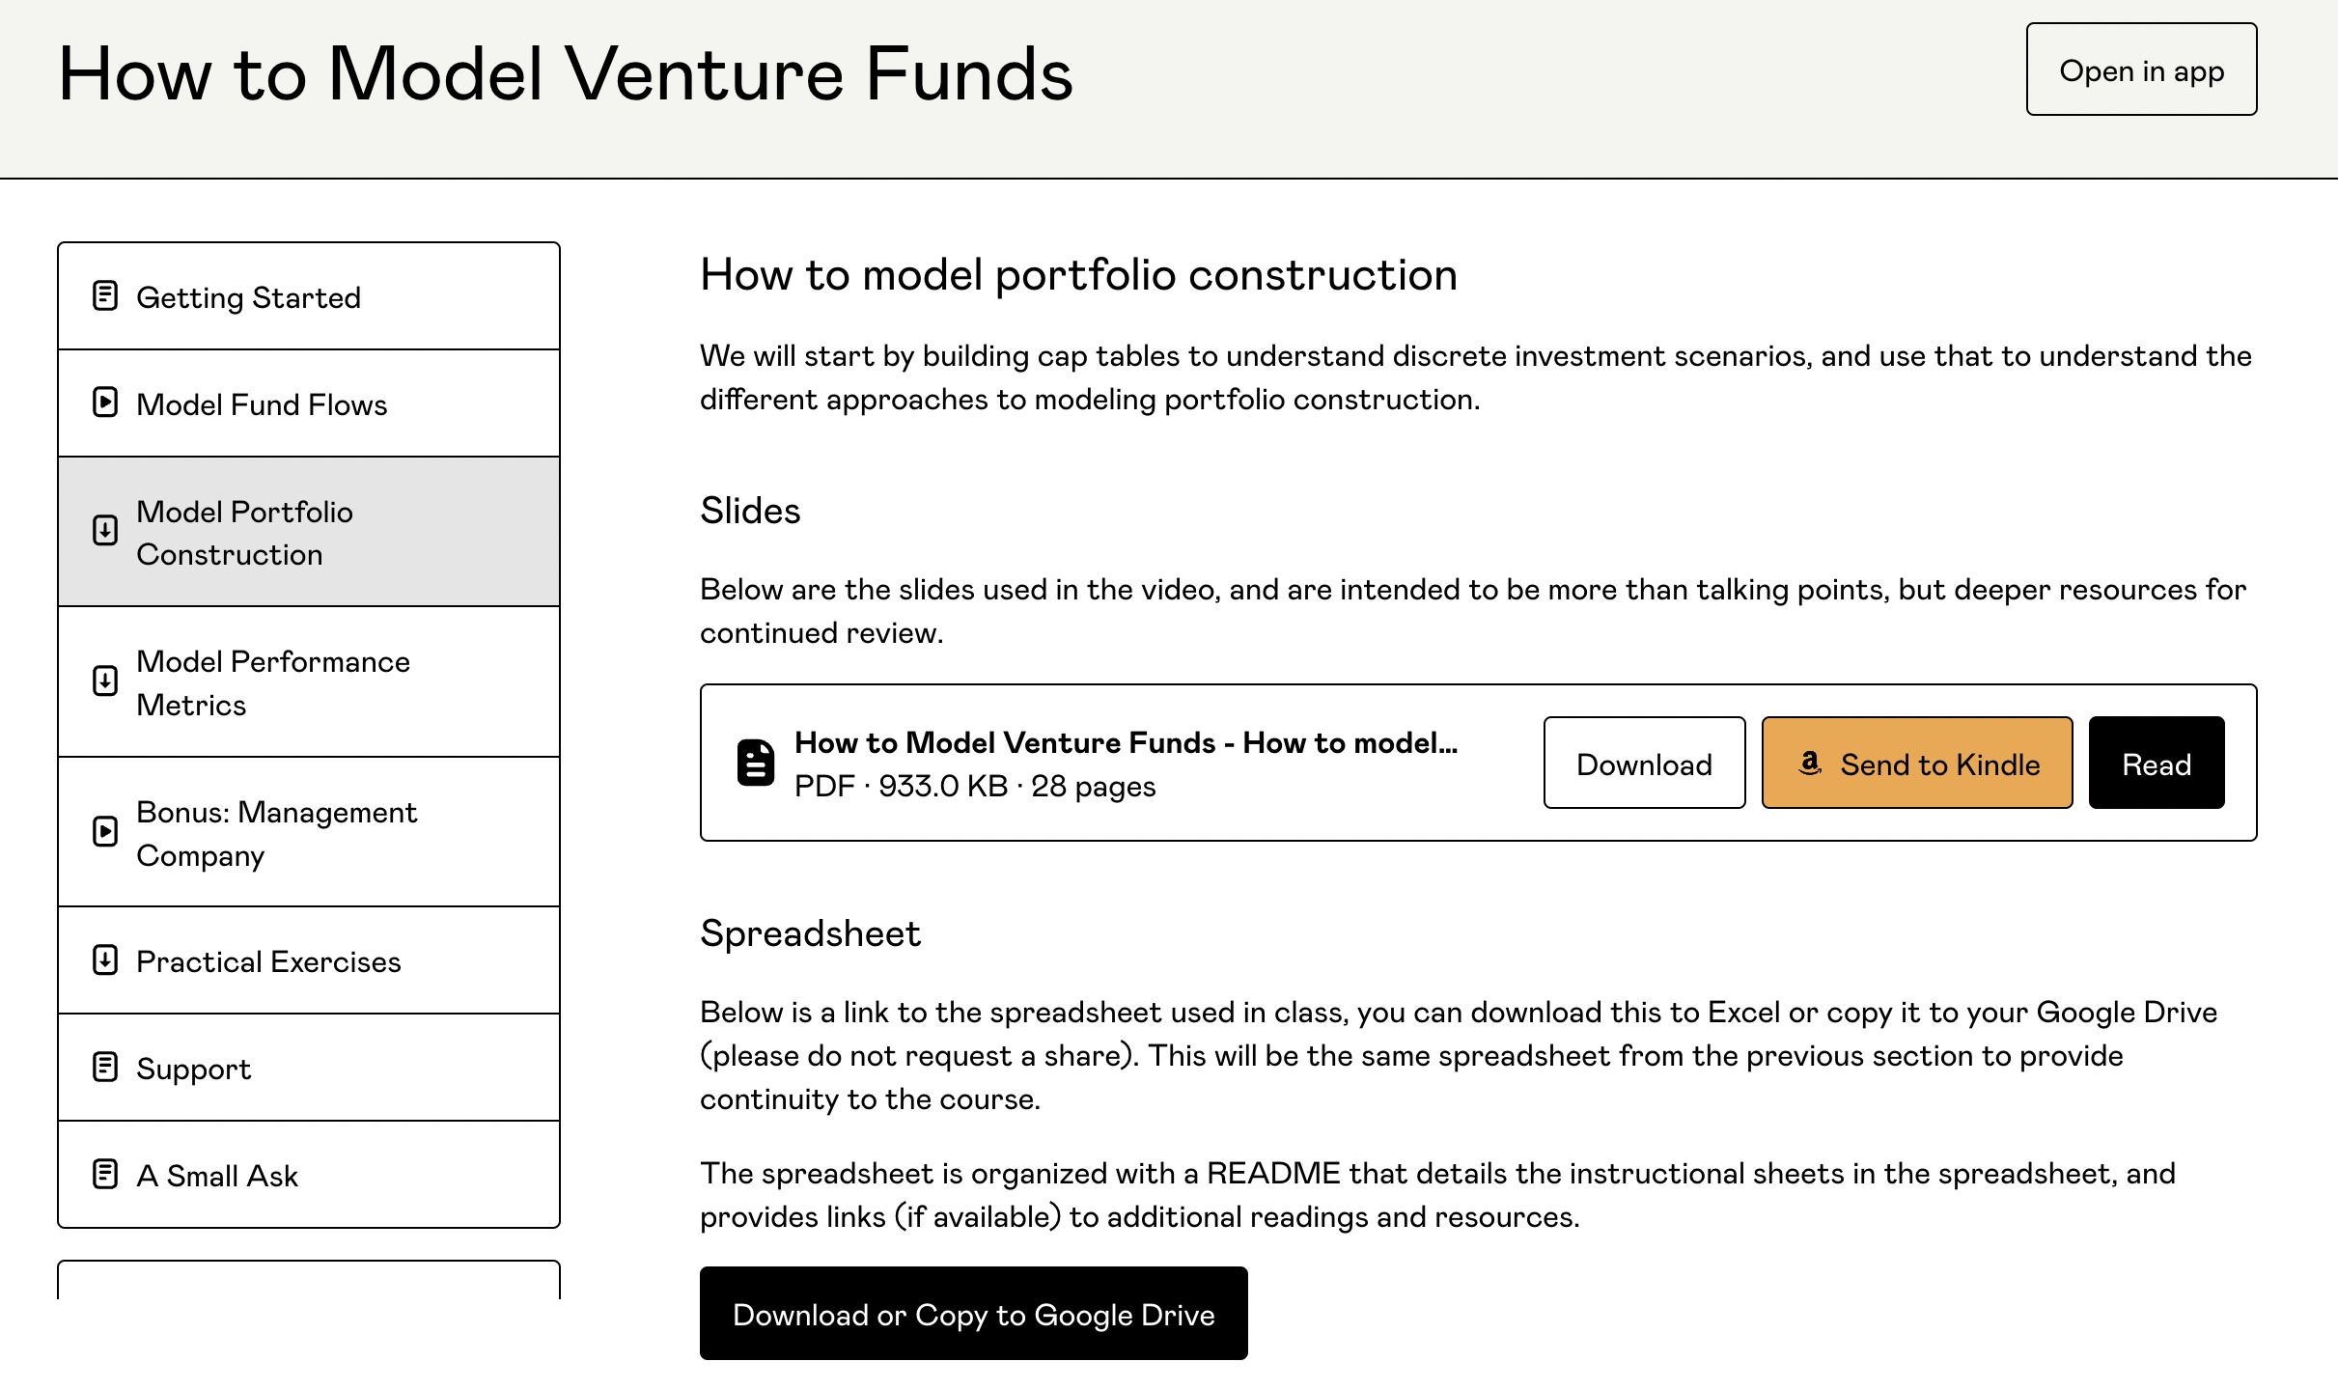Viewport: 2338px width, 1390px height.
Task: Click the upload icon next to Model Portfolio Construction
Action: tap(104, 530)
